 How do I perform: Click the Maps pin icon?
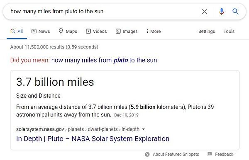pos(61,31)
